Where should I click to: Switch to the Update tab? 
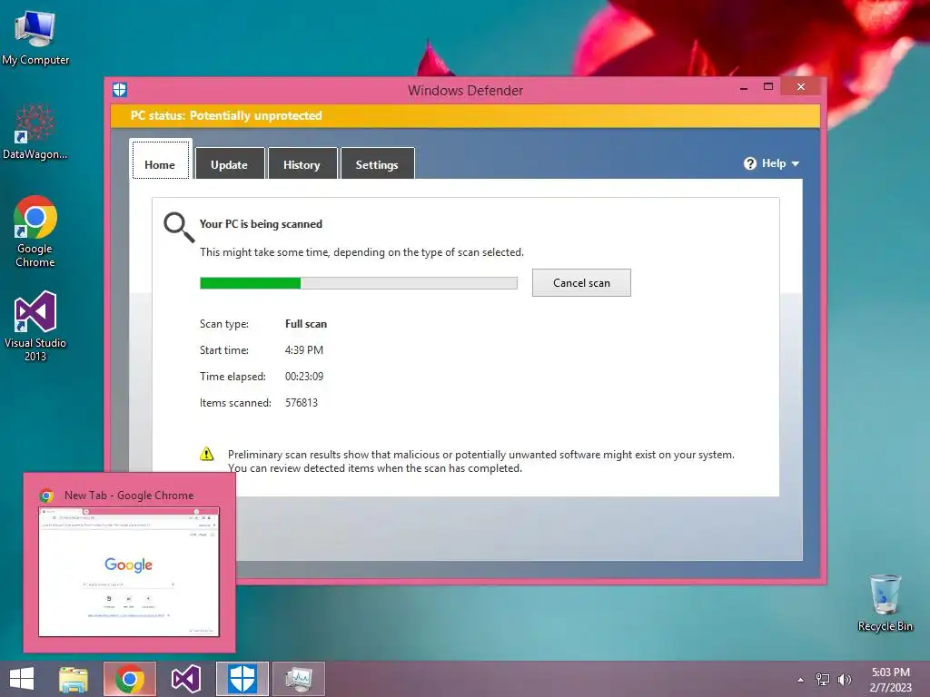pos(230,165)
